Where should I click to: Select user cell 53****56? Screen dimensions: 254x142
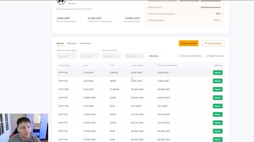click(x=63, y=73)
